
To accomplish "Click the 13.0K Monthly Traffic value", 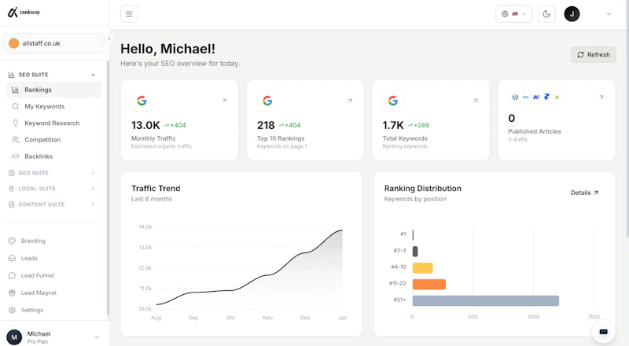I will (145, 125).
